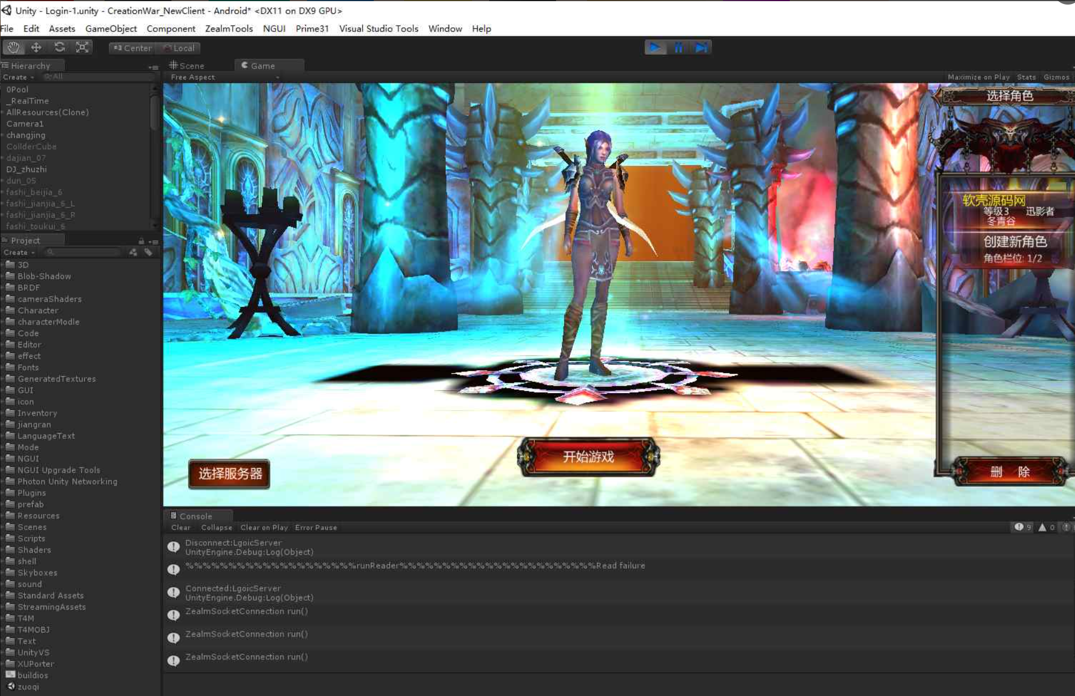The height and width of the screenshot is (696, 1075).
Task: Select the Rotate tool
Action: [59, 47]
